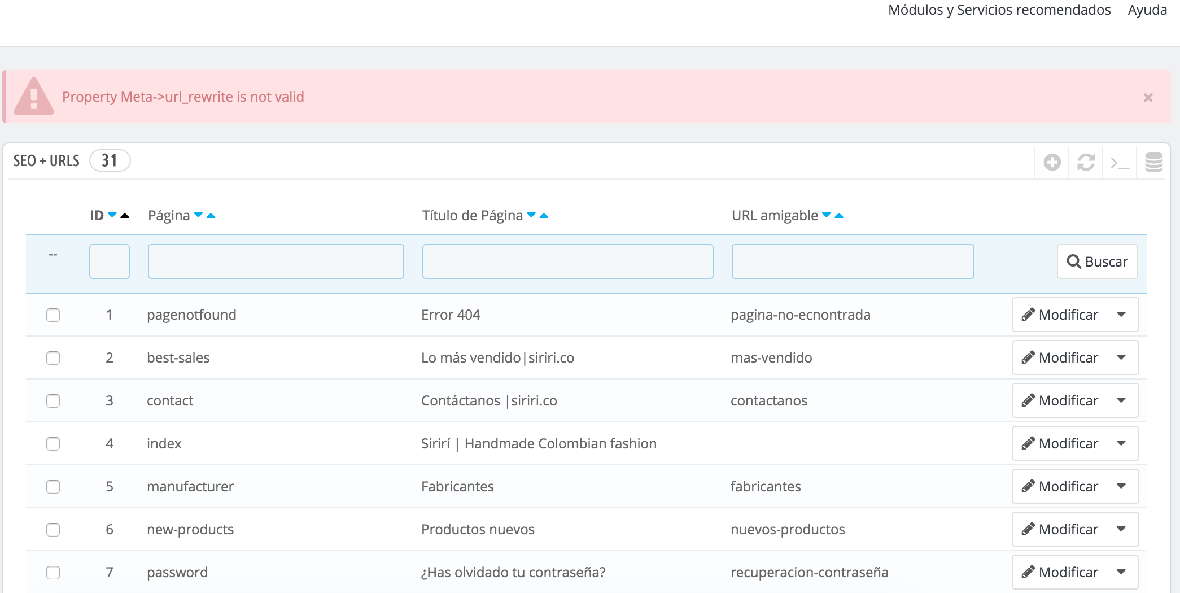Image resolution: width=1180 pixels, height=593 pixels.
Task: Modify the manufacturer entry
Action: click(x=1060, y=486)
